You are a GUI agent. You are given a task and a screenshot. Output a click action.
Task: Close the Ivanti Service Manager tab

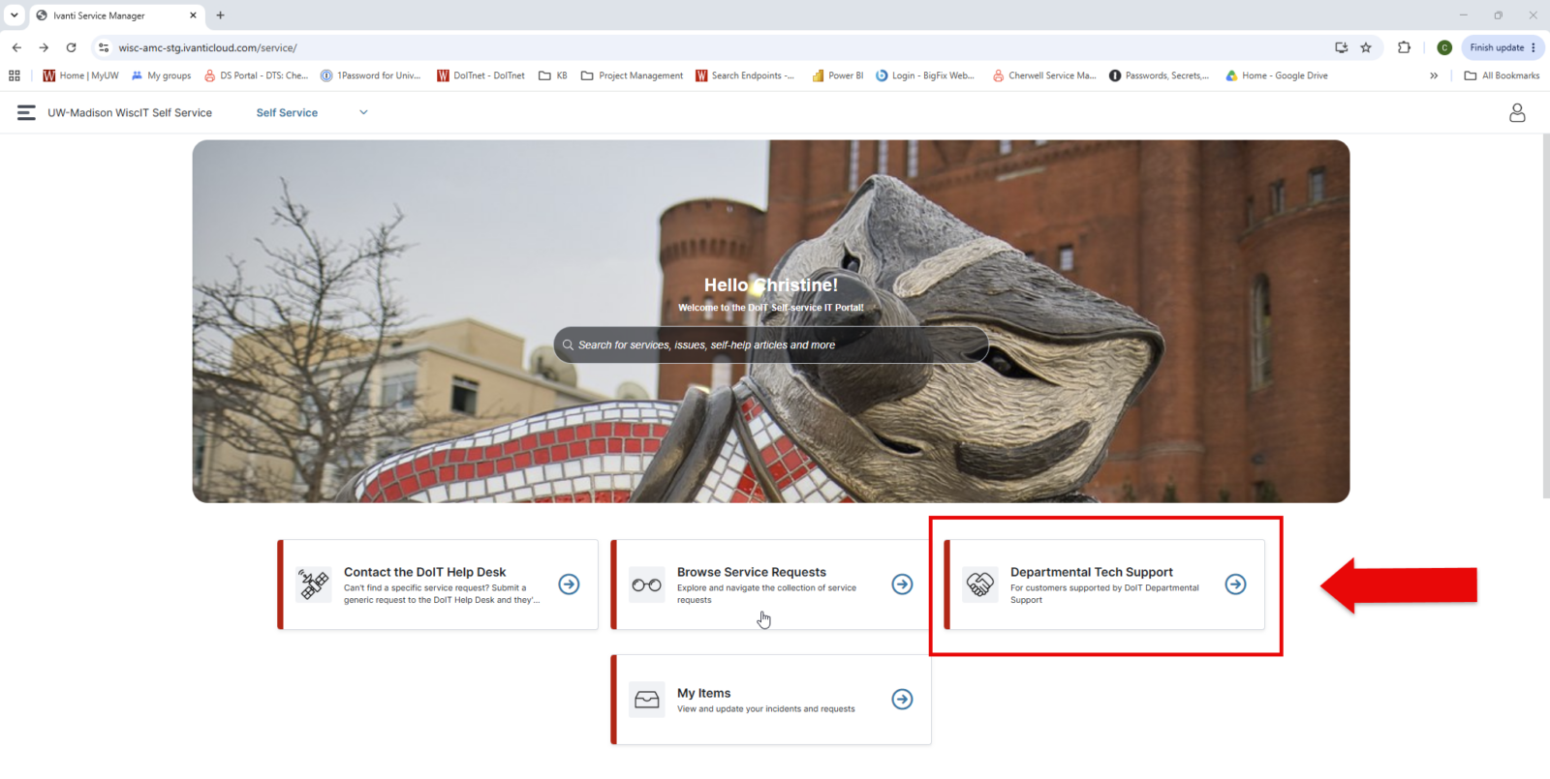tap(193, 15)
